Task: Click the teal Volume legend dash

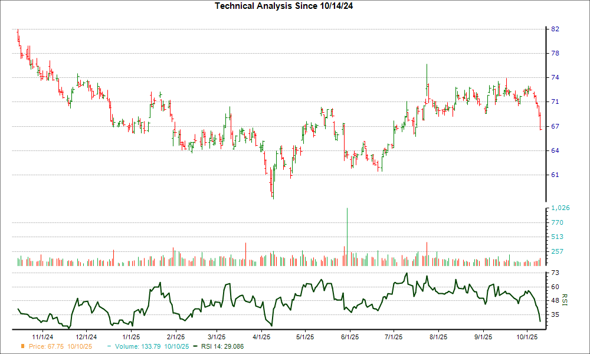Action: (109, 346)
